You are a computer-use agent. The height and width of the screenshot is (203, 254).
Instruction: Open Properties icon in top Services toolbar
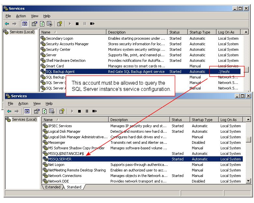coord(34,24)
